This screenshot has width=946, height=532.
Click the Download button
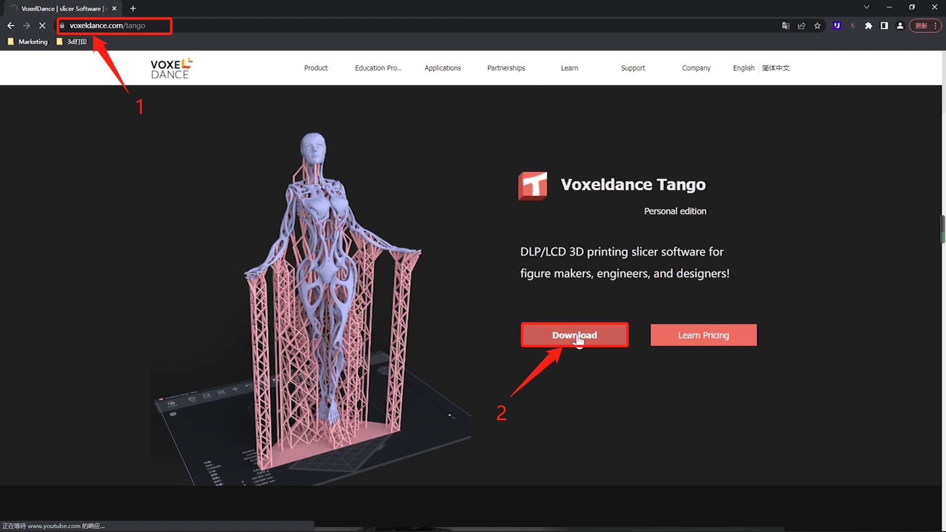coord(574,335)
